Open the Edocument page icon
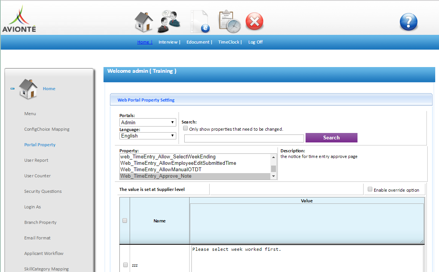Screen dimensions: 439x272 [200, 22]
